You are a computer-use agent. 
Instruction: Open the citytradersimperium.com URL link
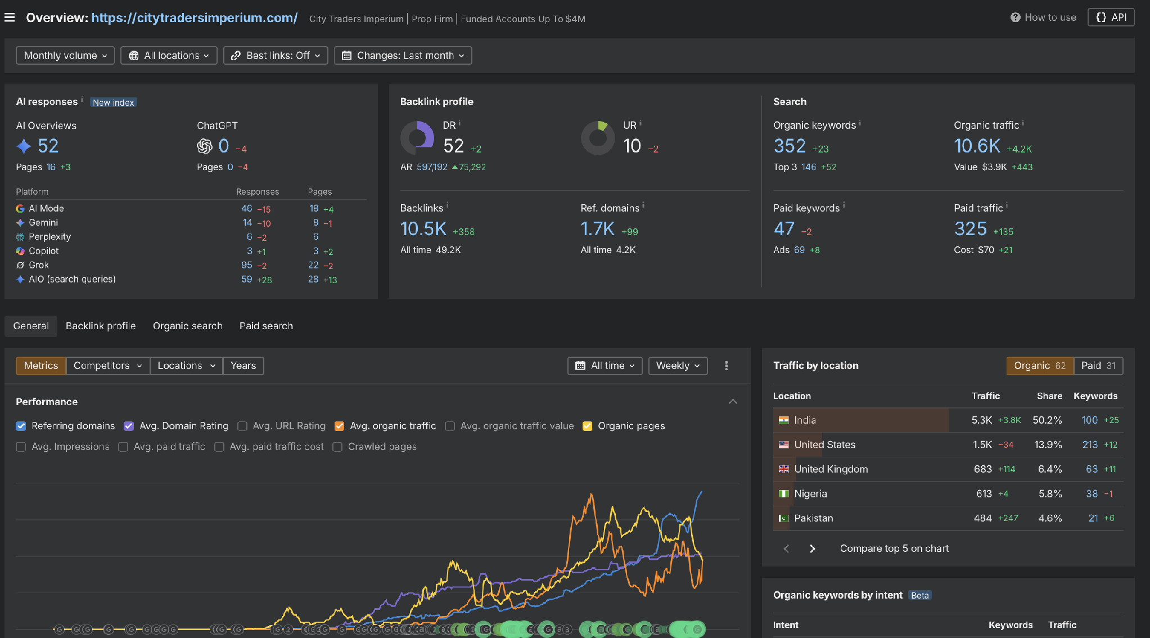pyautogui.click(x=194, y=17)
